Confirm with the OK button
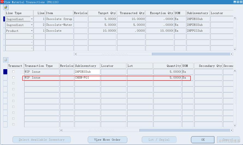This screenshot has width=243, height=145. 203,140
